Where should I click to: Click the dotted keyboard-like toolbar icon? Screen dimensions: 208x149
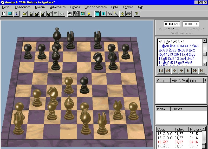[62, 14]
